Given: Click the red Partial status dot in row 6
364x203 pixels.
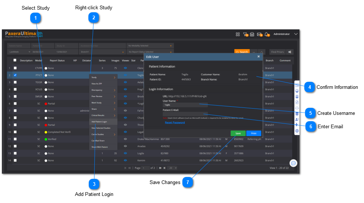Looking at the screenshot, I should pyautogui.click(x=46, y=103).
